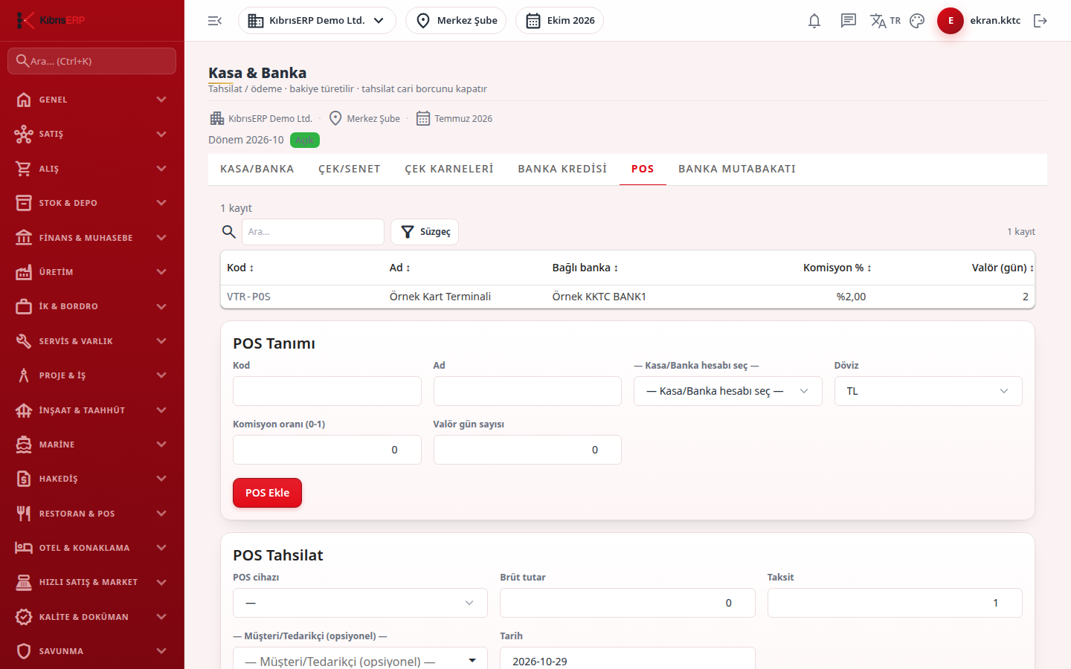Open the KıbrısERP Demo Ltd. company dropdown
Viewport: 1071px width, 669px height.
317,21
